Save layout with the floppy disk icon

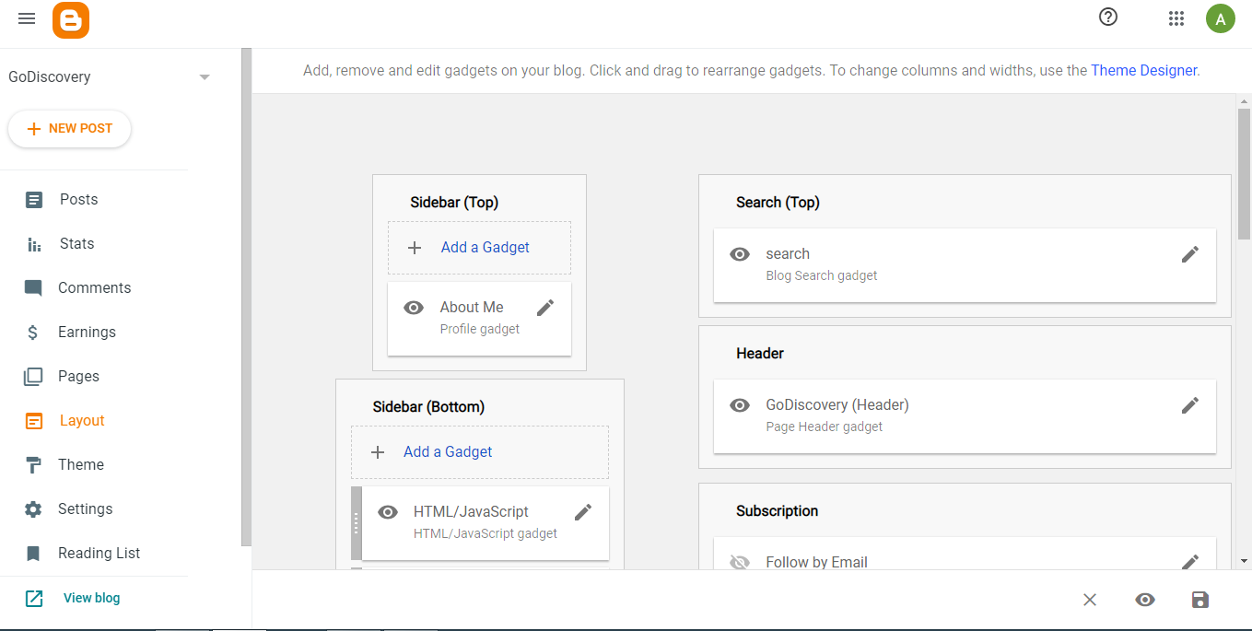click(1199, 600)
